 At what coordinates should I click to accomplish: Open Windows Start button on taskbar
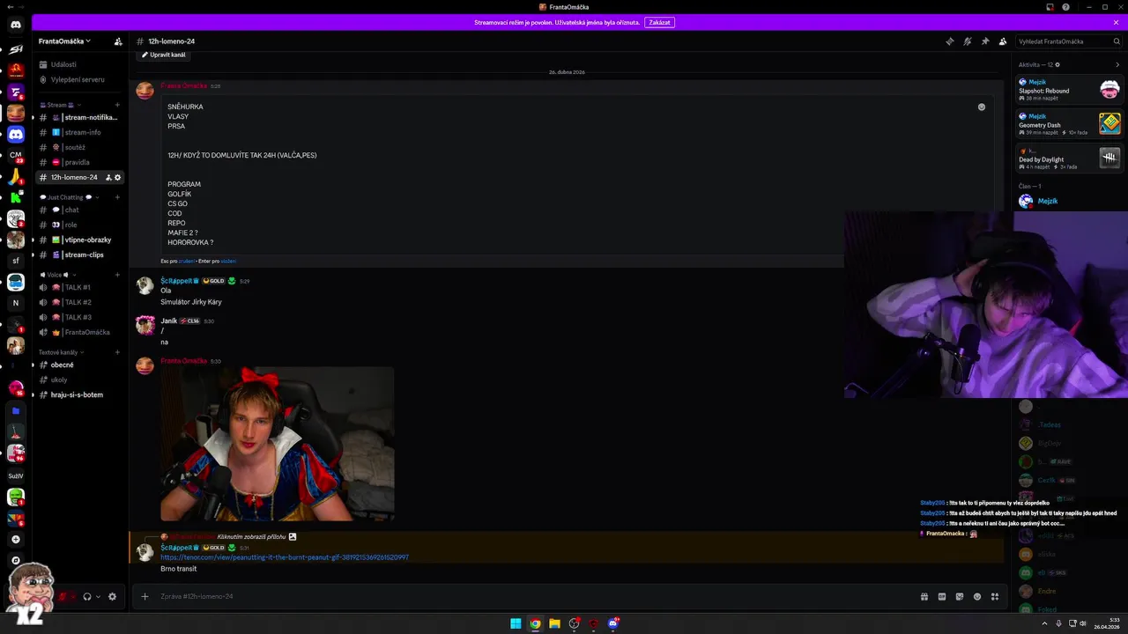click(516, 623)
